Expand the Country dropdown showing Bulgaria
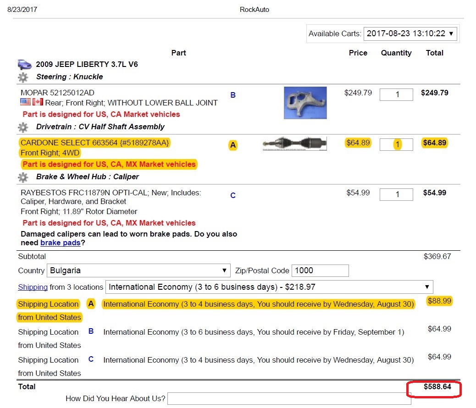 click(x=138, y=270)
